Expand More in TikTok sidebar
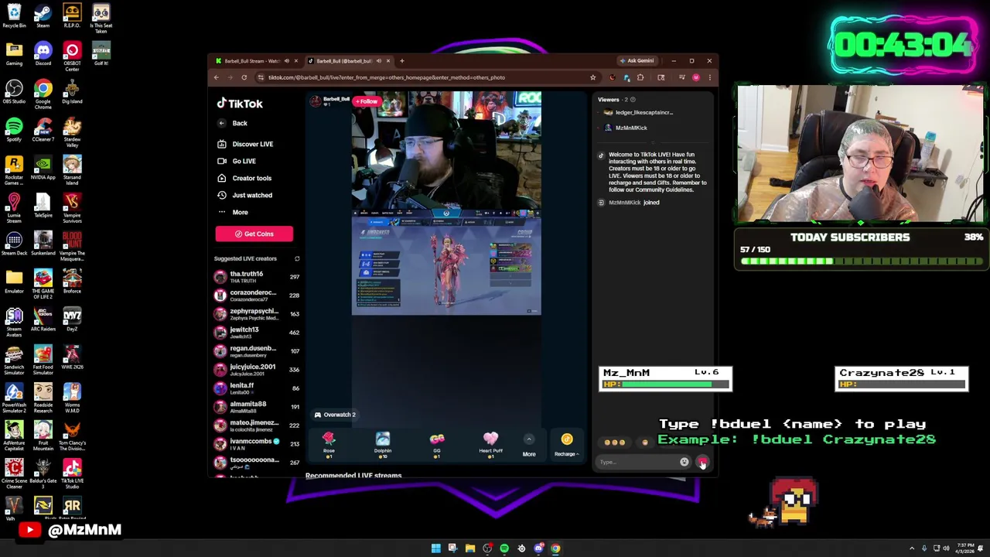The width and height of the screenshot is (990, 557). click(233, 212)
